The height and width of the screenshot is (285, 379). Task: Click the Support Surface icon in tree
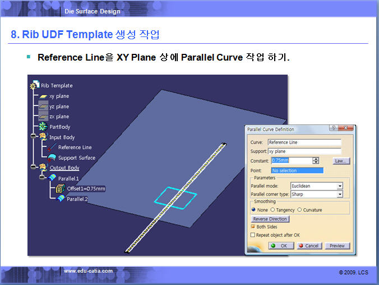point(52,158)
